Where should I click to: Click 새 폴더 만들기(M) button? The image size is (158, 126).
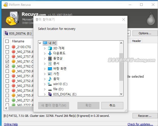54,105
